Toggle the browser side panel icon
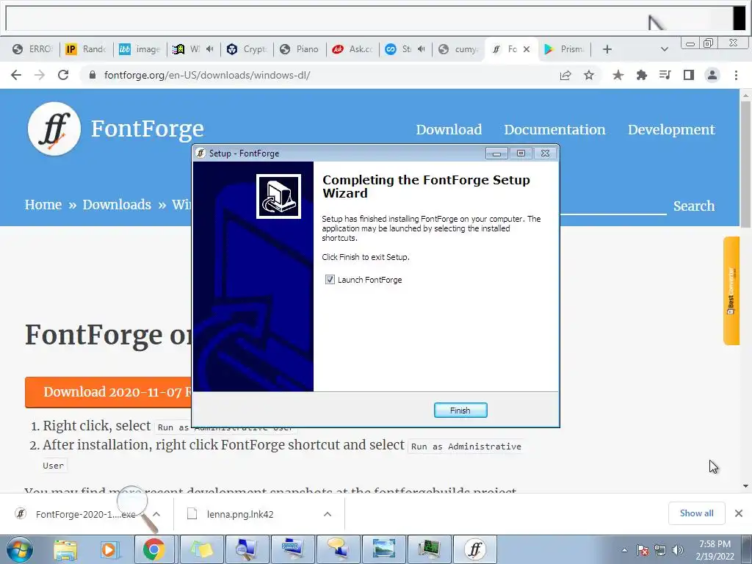The height and width of the screenshot is (564, 752). [689, 76]
